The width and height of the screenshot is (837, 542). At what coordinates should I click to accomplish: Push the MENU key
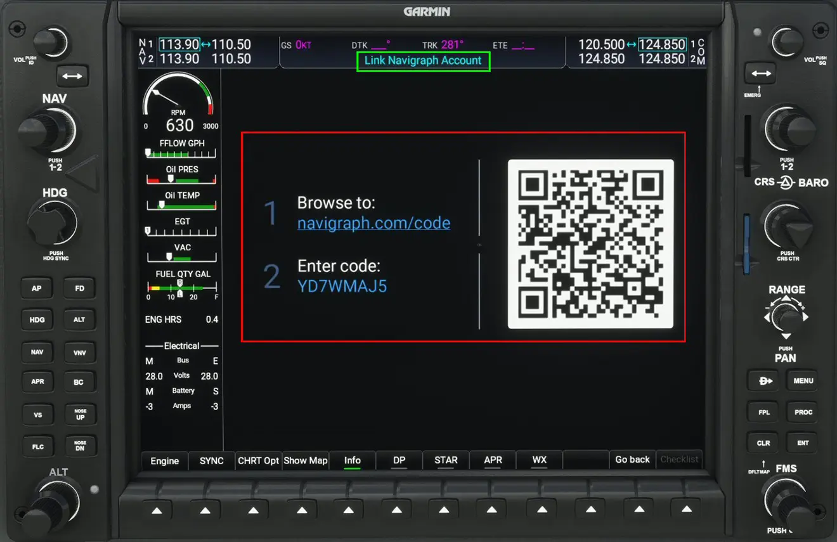pos(803,381)
